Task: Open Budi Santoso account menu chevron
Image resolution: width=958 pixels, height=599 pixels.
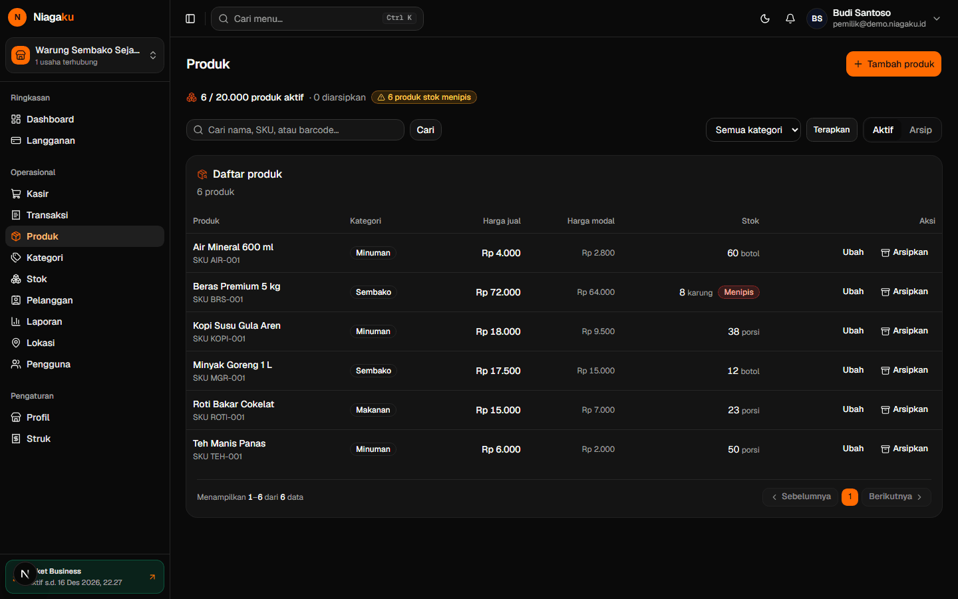Action: point(937,19)
